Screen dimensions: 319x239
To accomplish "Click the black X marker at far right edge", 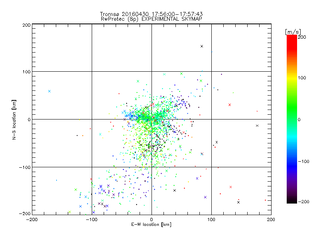I will (257, 125).
